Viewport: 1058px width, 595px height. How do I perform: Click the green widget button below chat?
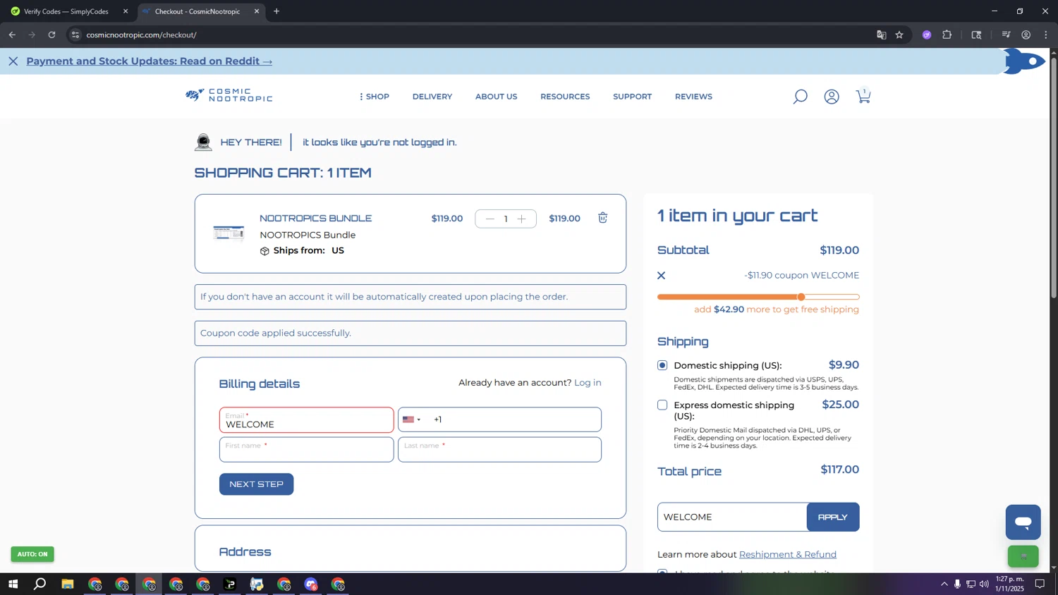pyautogui.click(x=1023, y=557)
